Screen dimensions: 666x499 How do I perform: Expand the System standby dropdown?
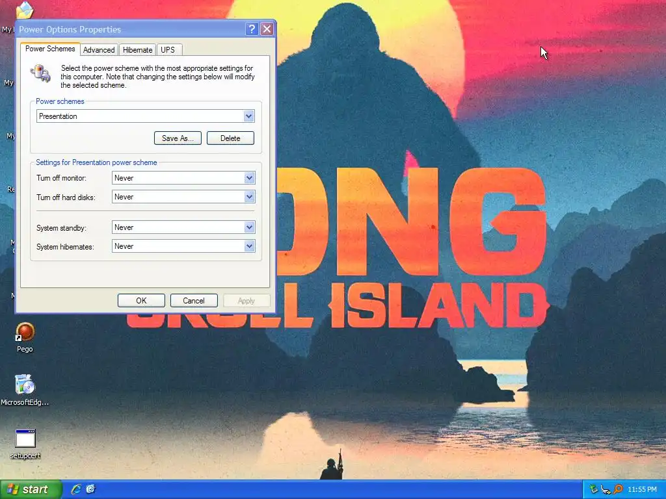point(183,227)
